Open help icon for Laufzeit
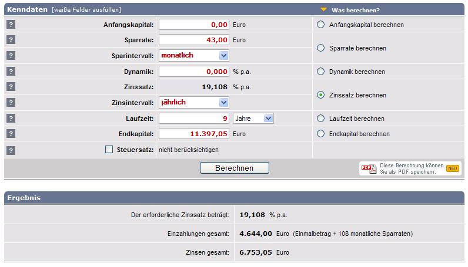 11,119
